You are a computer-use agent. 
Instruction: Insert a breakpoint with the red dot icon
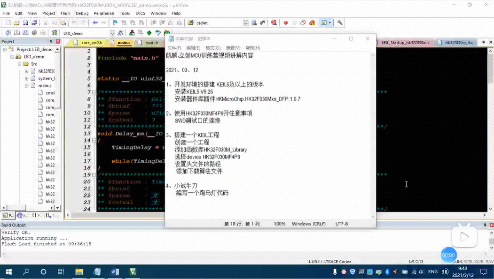click(x=286, y=23)
